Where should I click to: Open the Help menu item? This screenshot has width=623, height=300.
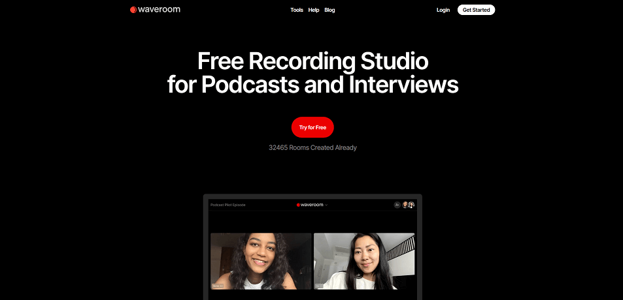click(314, 10)
